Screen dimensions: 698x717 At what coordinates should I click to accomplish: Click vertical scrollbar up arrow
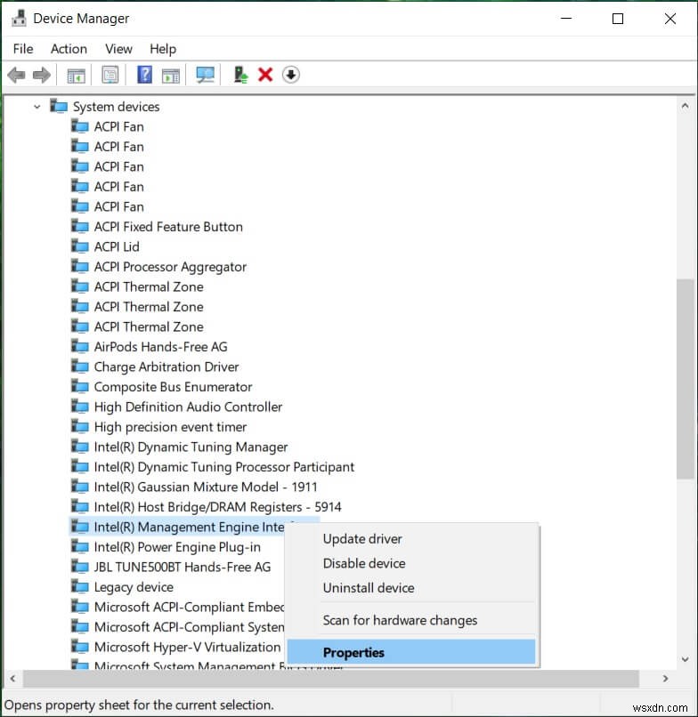click(685, 106)
